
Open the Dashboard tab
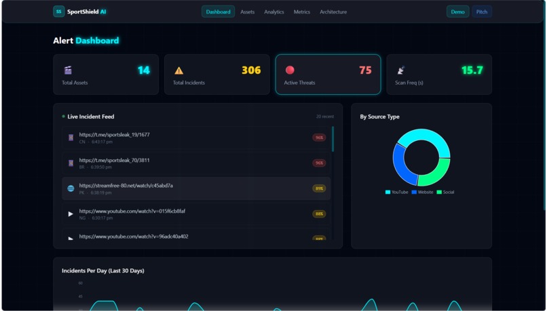pyautogui.click(x=218, y=12)
